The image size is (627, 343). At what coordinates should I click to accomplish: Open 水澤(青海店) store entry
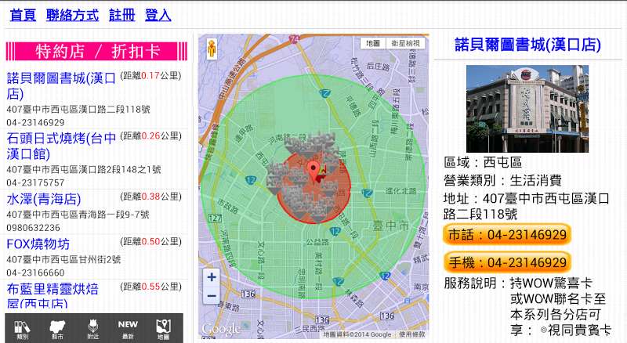click(44, 199)
